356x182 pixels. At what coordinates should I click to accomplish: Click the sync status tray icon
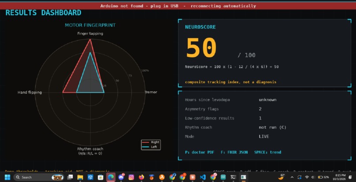(299, 177)
